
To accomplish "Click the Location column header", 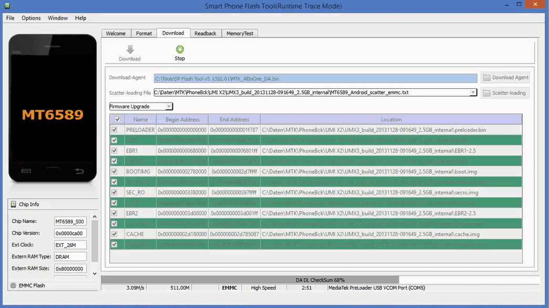I will (391, 119).
